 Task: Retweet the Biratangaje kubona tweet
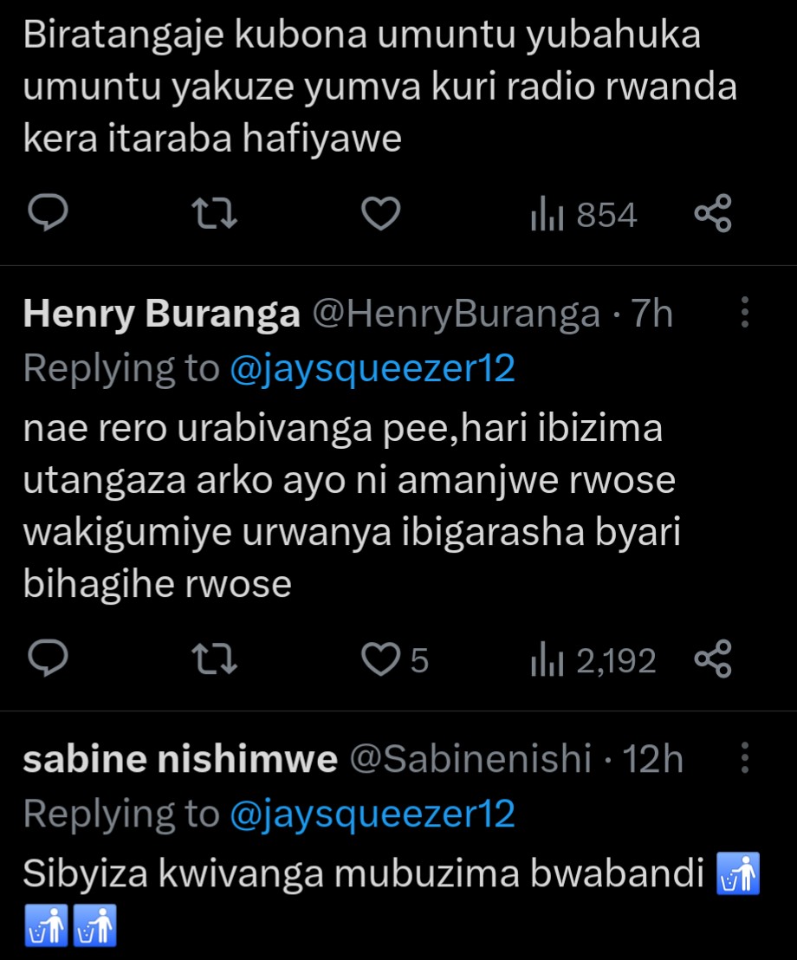point(213,214)
